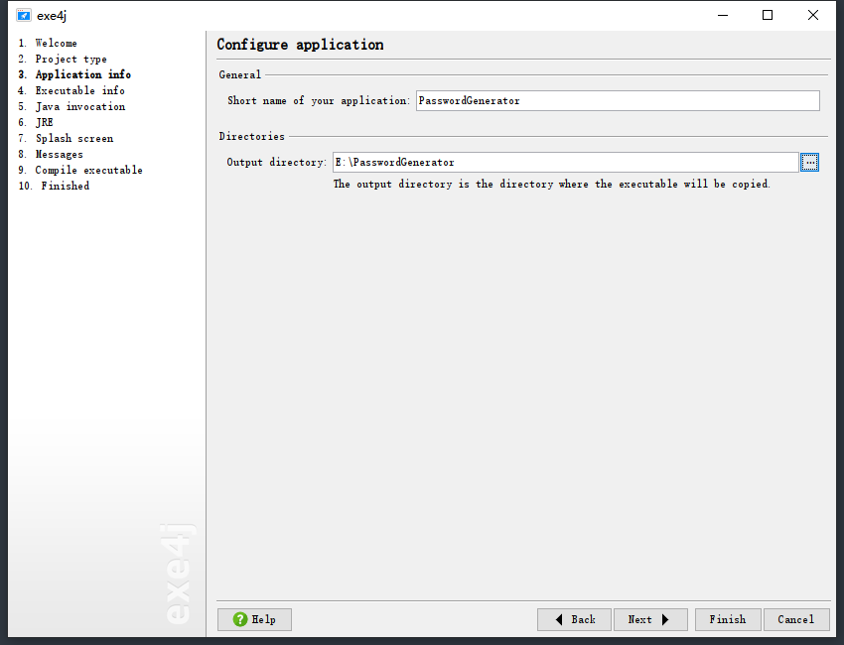Proceed with the Next button

click(x=650, y=620)
